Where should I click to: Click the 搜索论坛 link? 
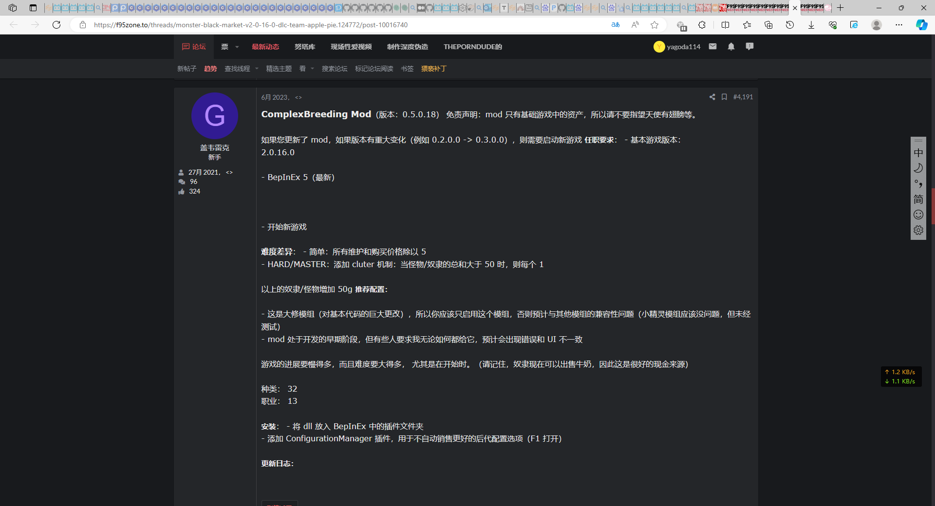click(x=335, y=69)
